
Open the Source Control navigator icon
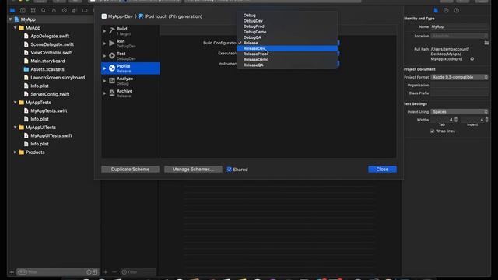tap(23, 10)
